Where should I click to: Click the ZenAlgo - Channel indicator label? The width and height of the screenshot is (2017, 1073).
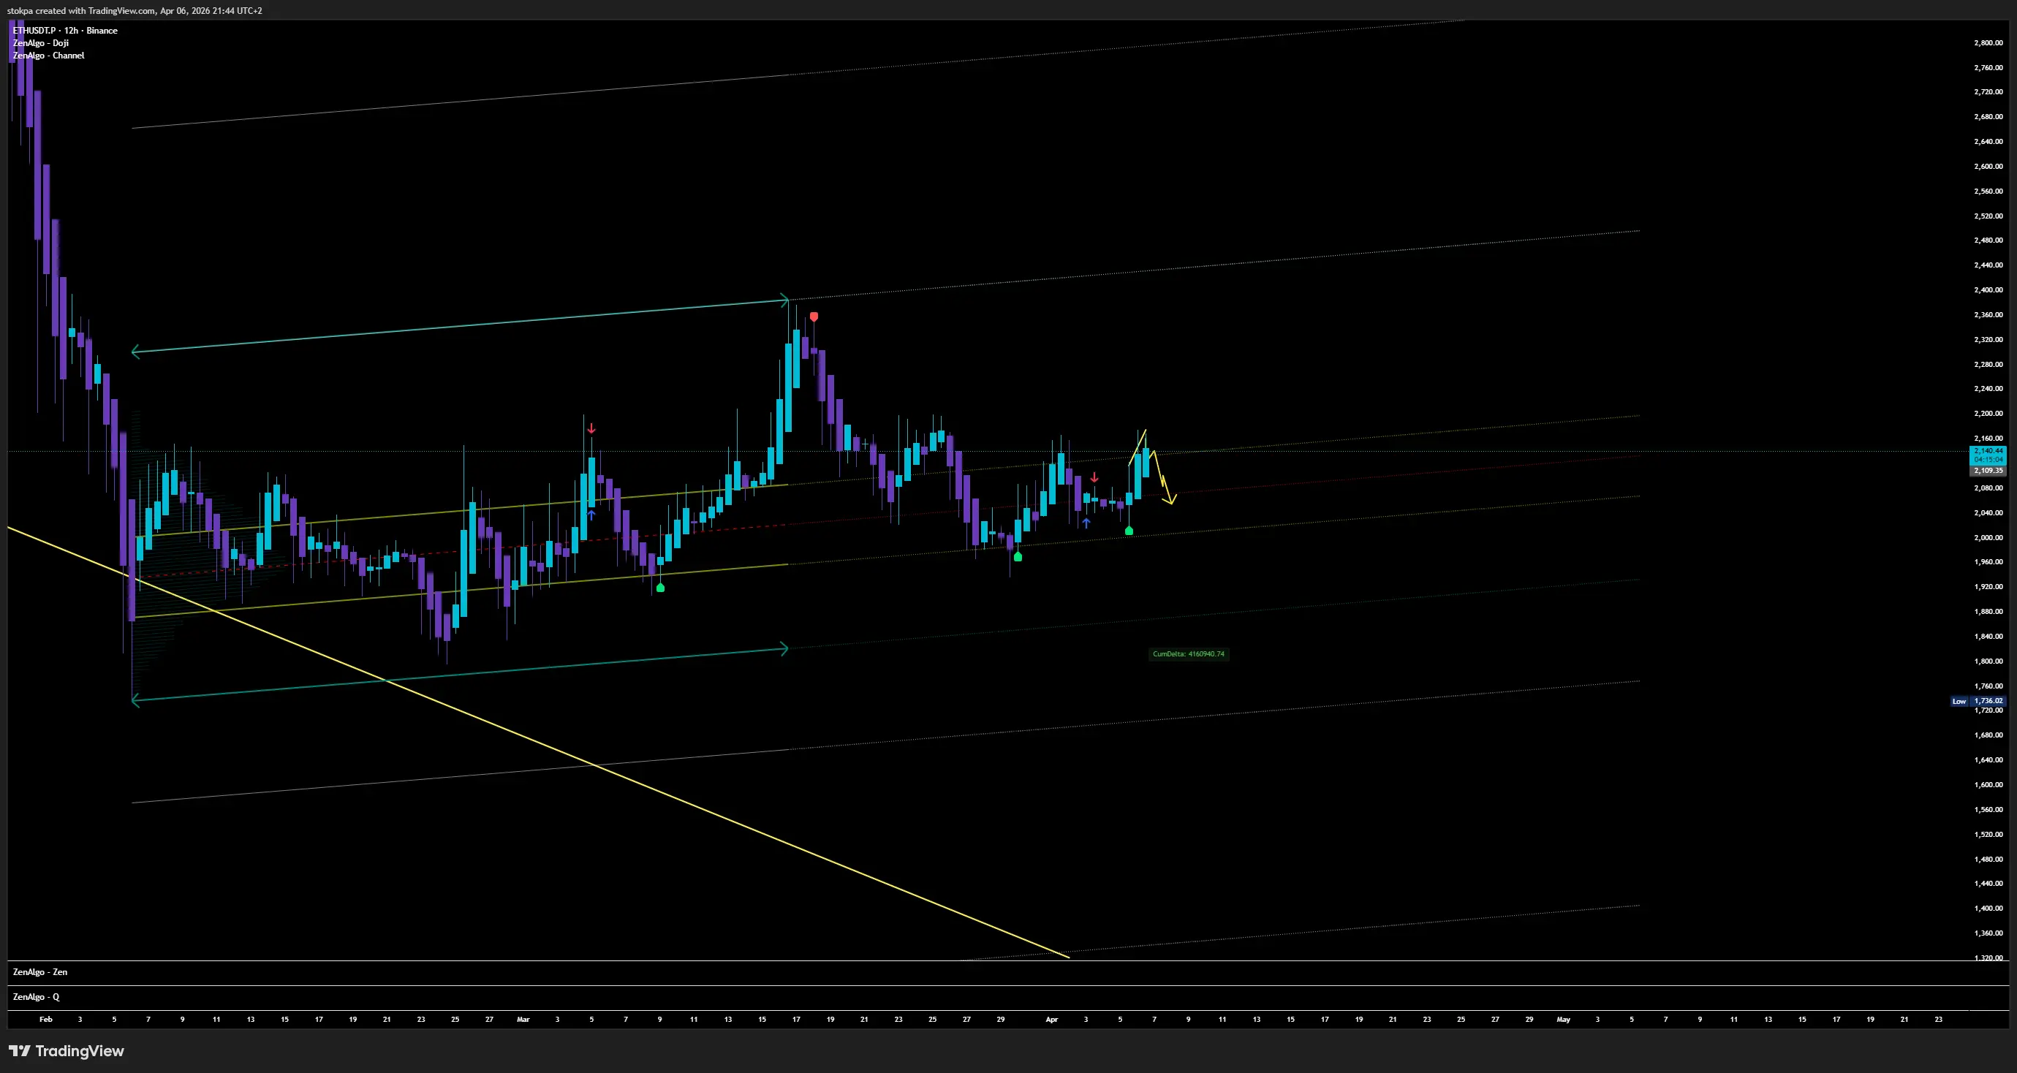tap(48, 56)
